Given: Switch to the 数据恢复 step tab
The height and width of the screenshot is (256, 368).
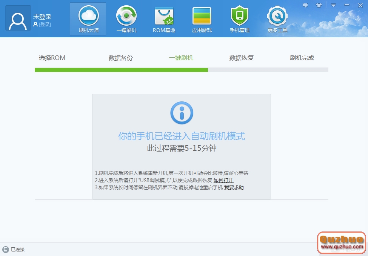Looking at the screenshot, I should coord(241,58).
